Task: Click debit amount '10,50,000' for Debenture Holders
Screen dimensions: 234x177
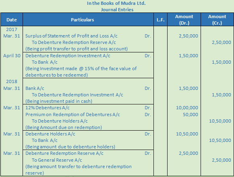Action: point(187,134)
